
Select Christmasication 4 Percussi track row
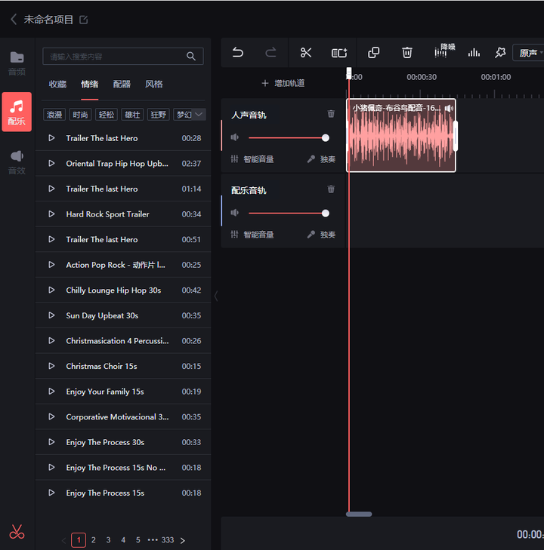(123, 340)
